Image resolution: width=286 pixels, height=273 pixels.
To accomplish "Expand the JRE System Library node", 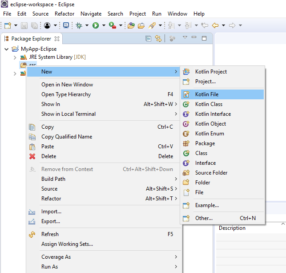I will (15, 57).
